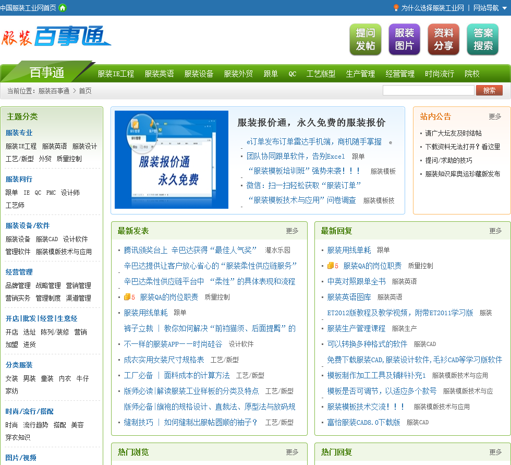Open announcement 请广大坛友及时结帖
The height and width of the screenshot is (465, 511).
pyautogui.click(x=453, y=133)
